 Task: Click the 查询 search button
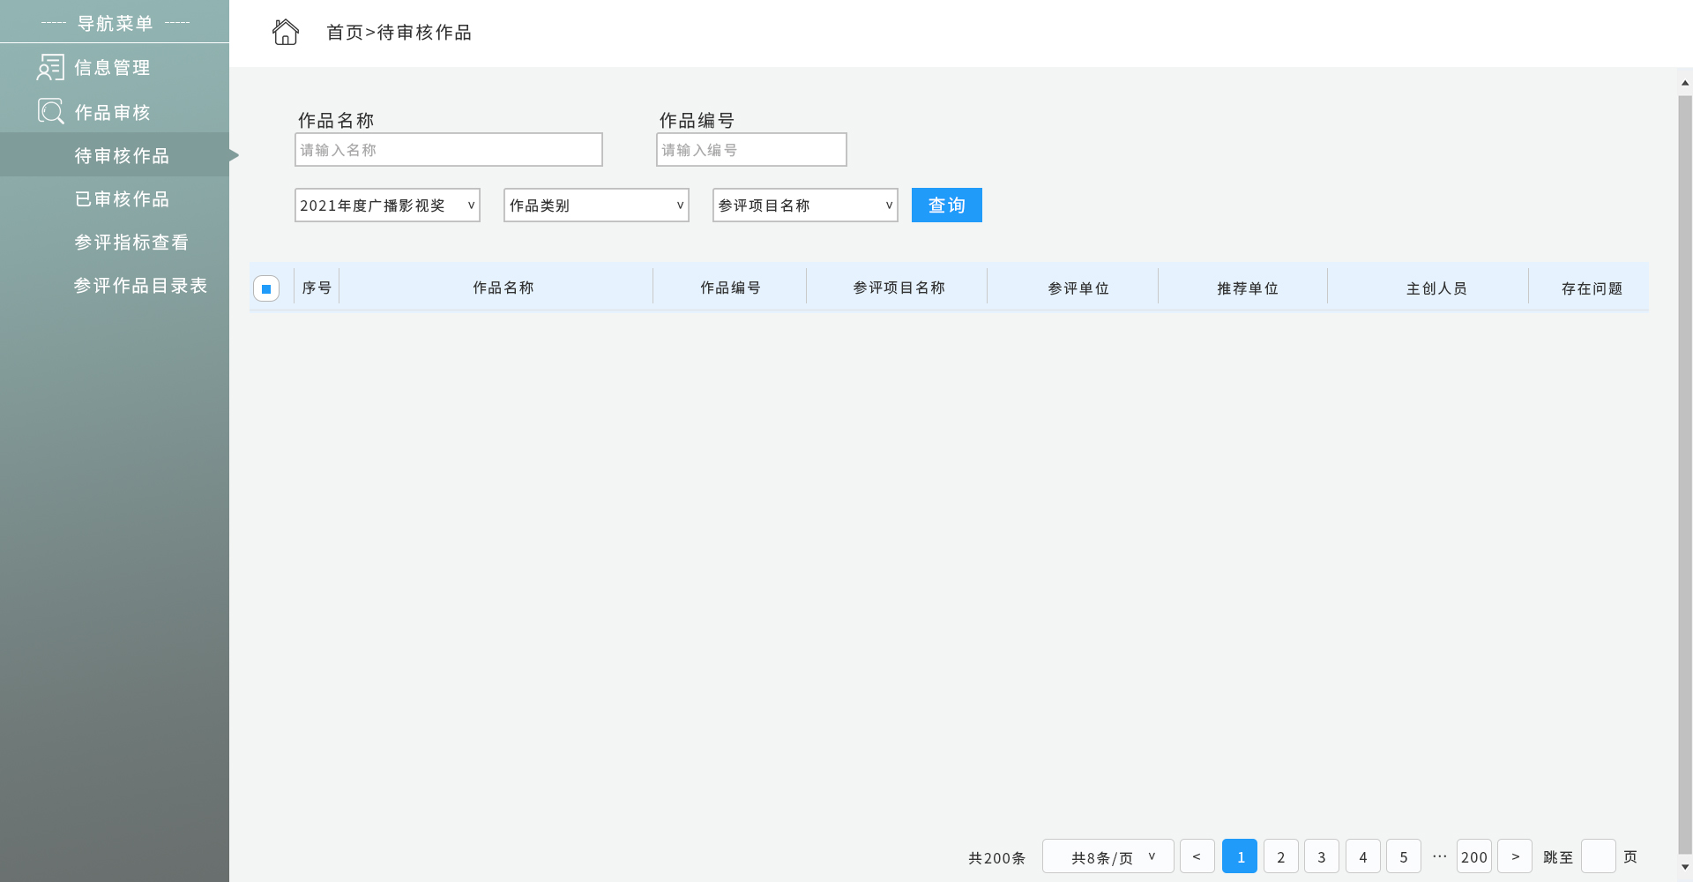click(x=946, y=206)
